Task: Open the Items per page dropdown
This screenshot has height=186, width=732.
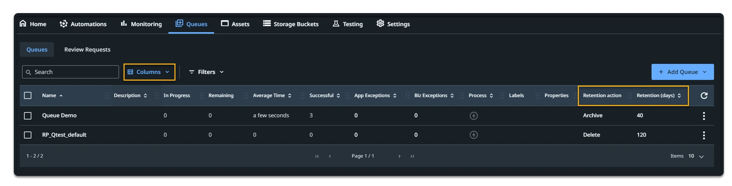Action: tap(696, 156)
